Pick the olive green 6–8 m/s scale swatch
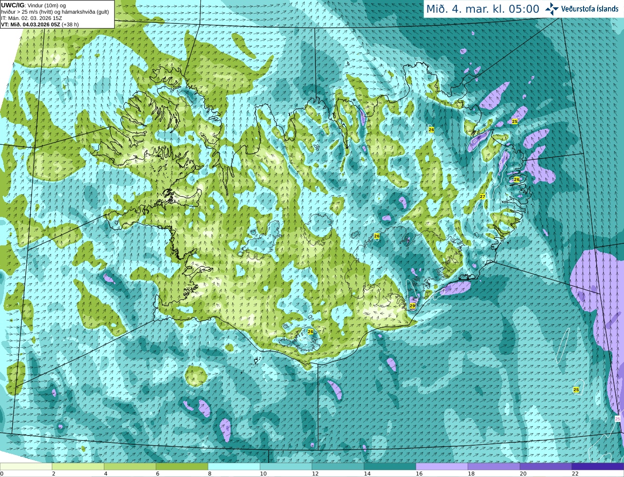Viewport: 624px width, 477px height. pos(182,467)
